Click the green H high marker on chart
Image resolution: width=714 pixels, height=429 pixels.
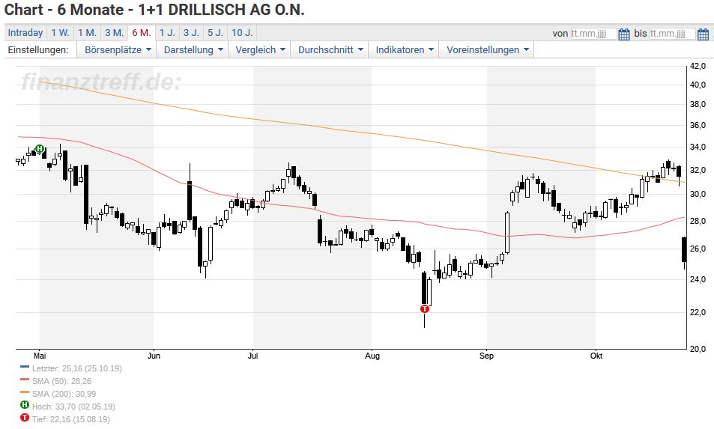(x=40, y=148)
